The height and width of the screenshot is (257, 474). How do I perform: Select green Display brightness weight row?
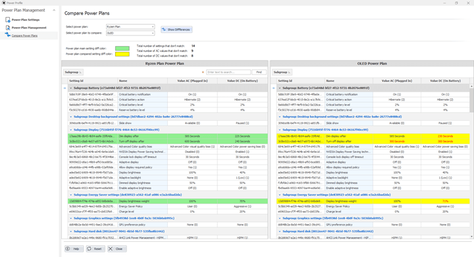168,201
